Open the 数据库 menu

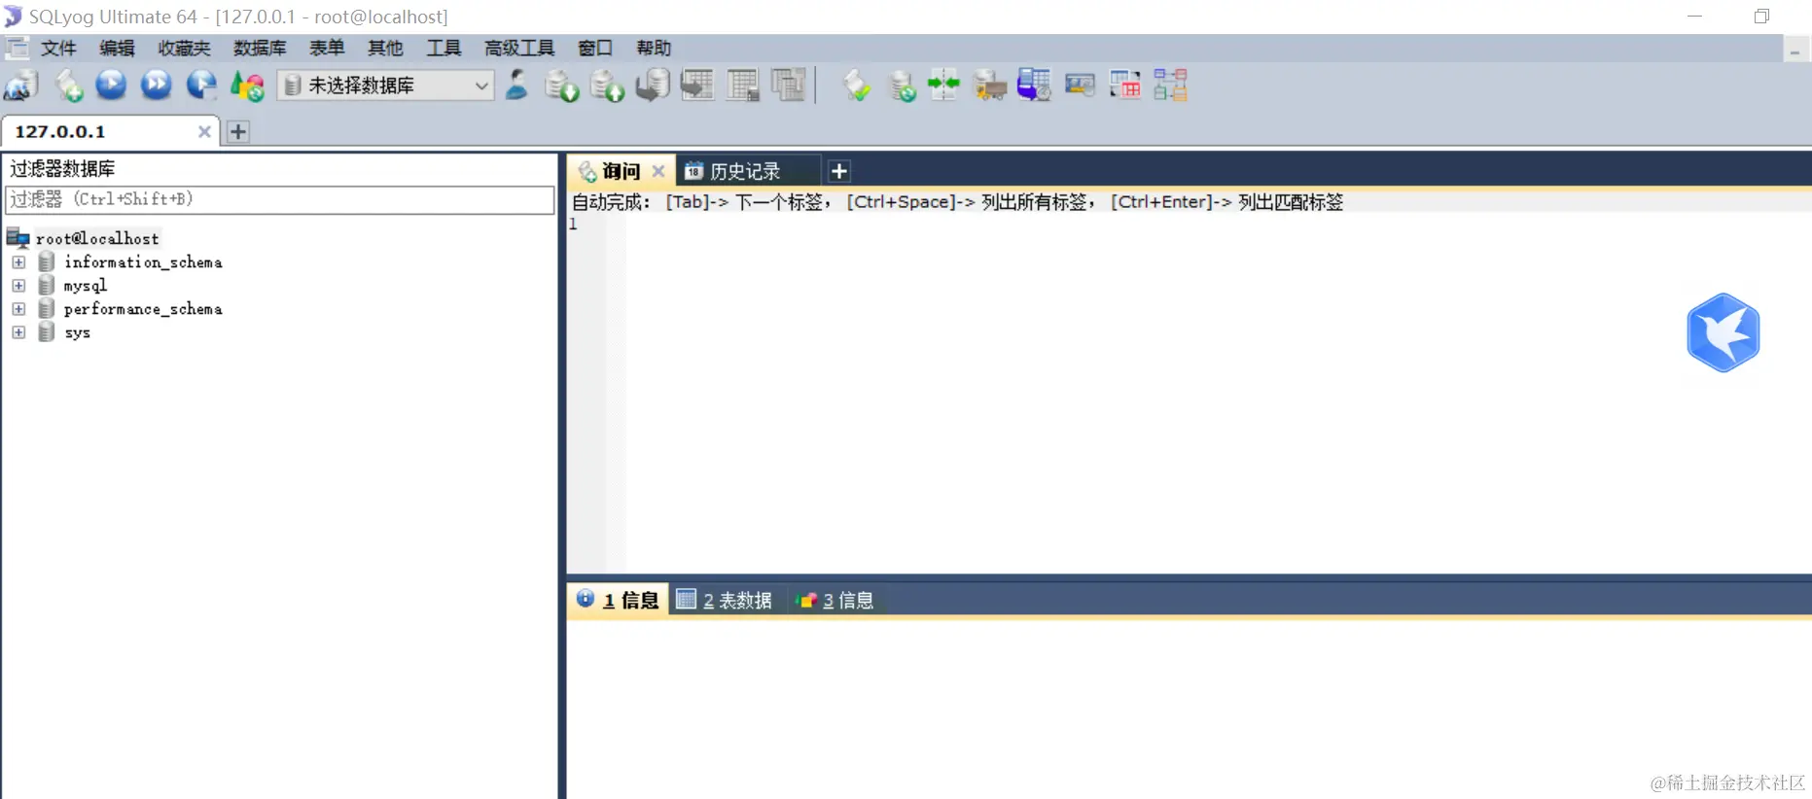pyautogui.click(x=260, y=48)
